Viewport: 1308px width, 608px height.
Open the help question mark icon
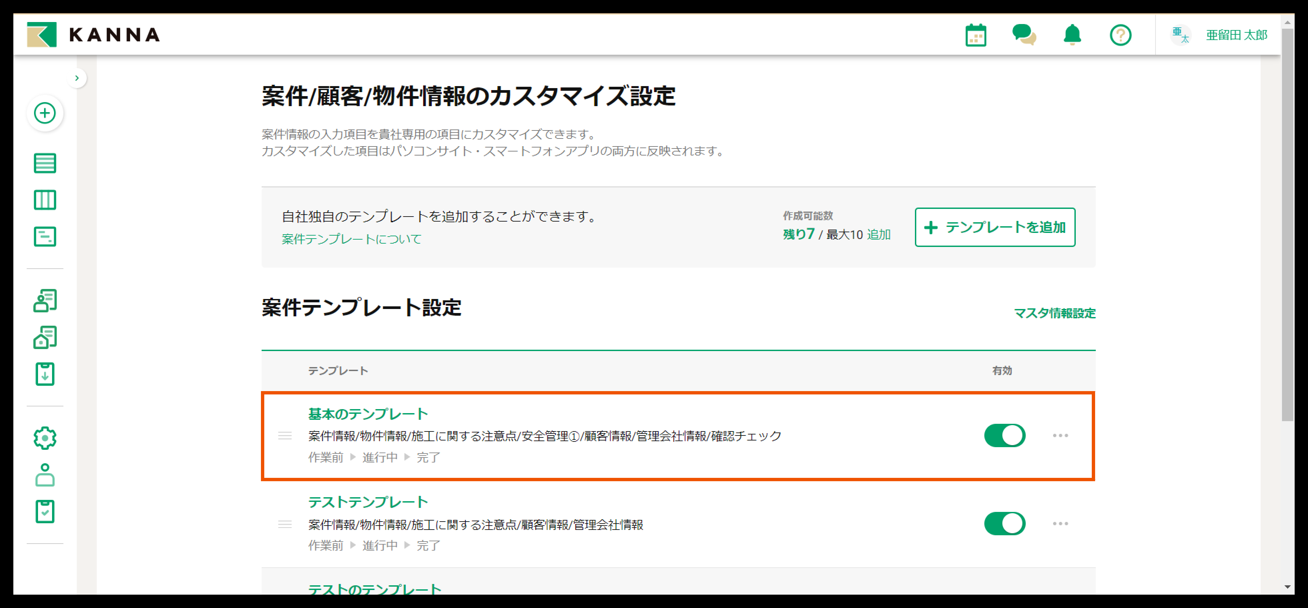coord(1120,35)
